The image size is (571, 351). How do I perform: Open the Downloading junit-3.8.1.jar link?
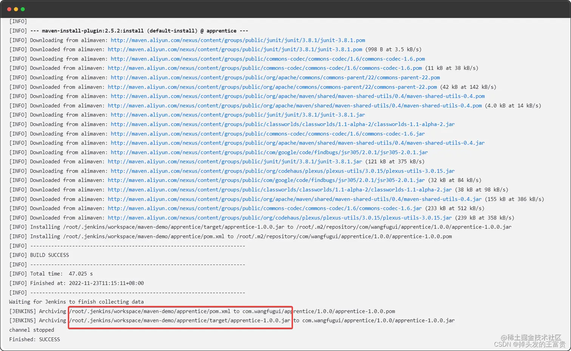[x=238, y=115]
